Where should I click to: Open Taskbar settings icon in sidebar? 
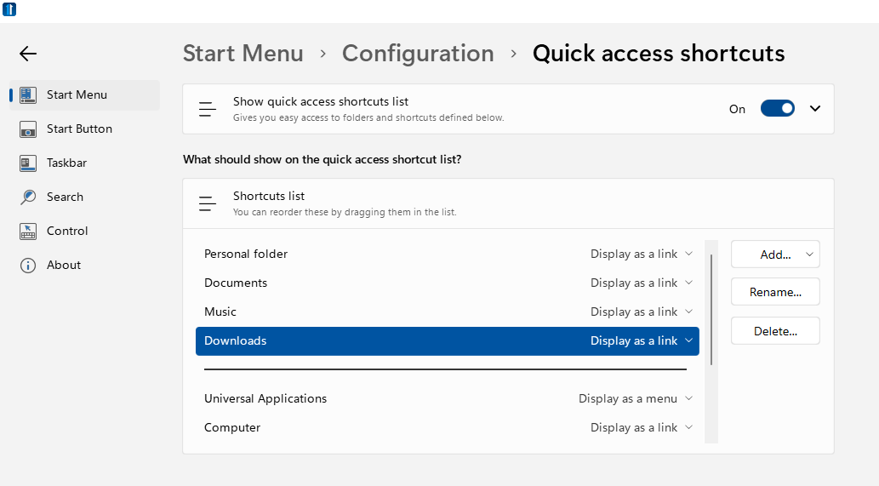click(x=28, y=163)
